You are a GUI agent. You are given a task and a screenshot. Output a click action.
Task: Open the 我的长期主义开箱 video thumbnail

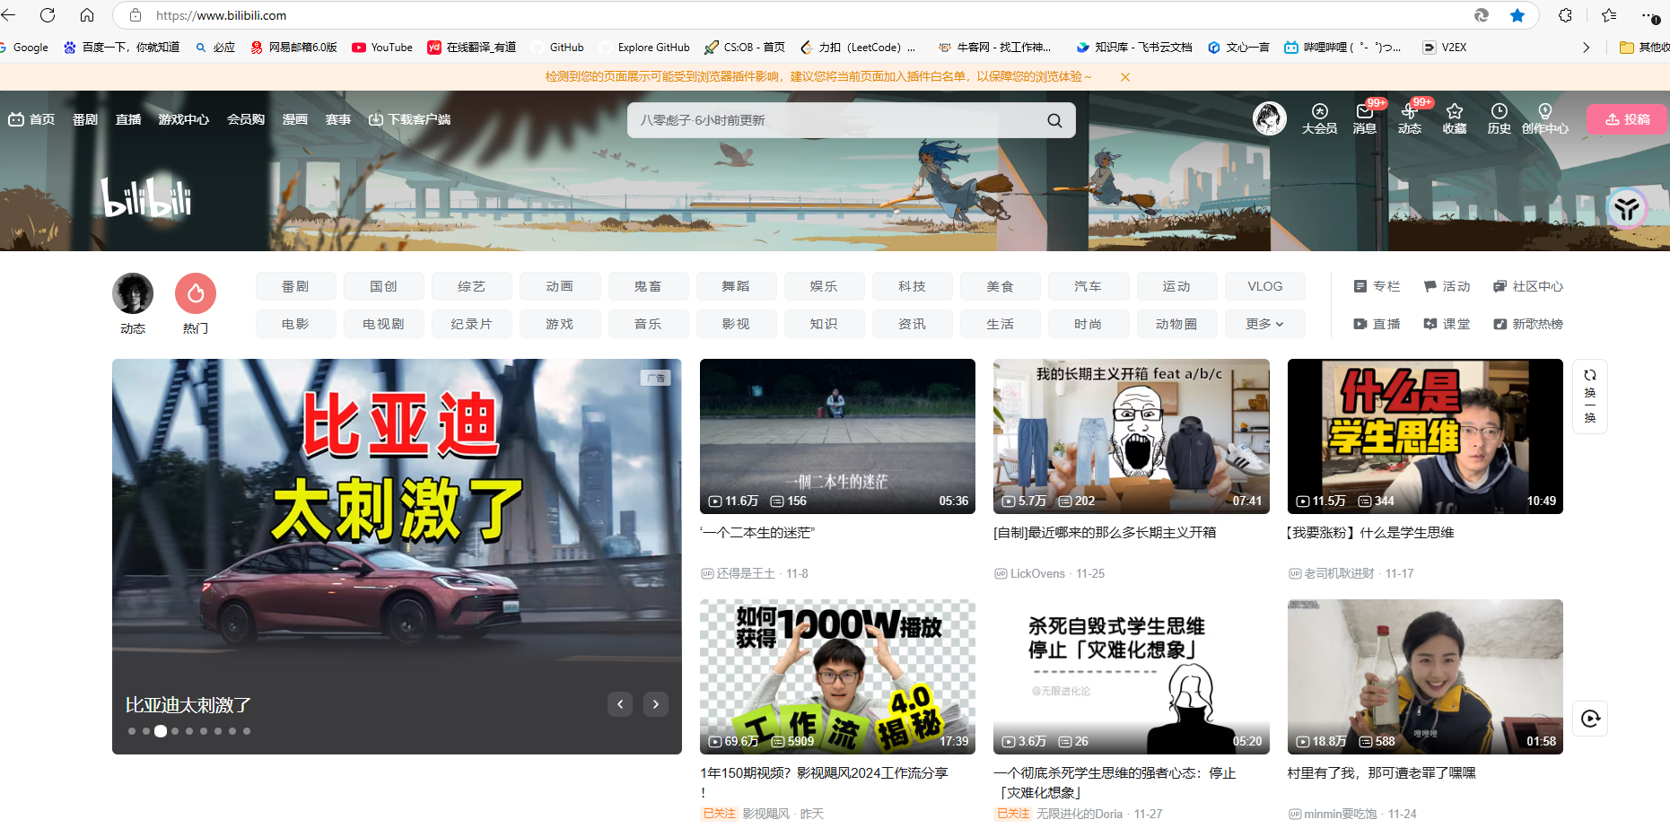point(1132,436)
